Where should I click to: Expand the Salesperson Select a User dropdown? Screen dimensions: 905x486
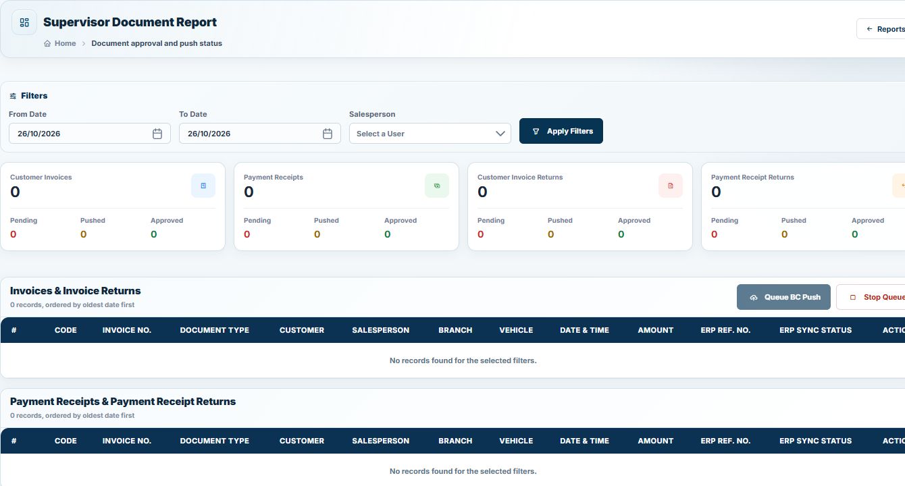(x=430, y=134)
